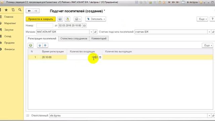215x121 pixels.
Task: Click the M memory button in title bar
Action: tap(169, 2)
